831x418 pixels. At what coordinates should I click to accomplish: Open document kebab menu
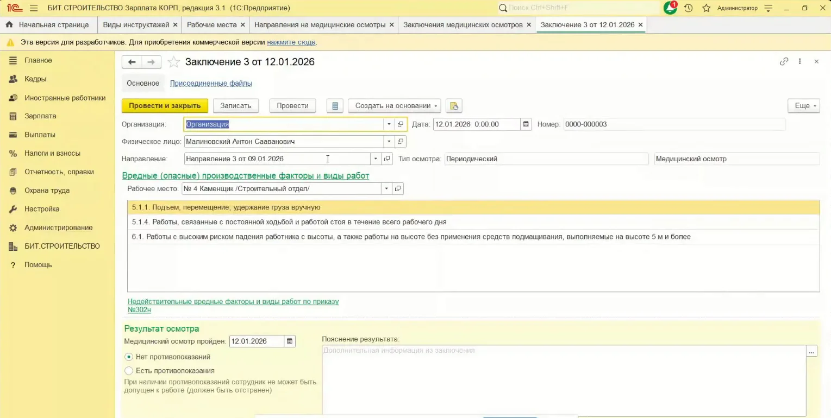click(x=800, y=62)
